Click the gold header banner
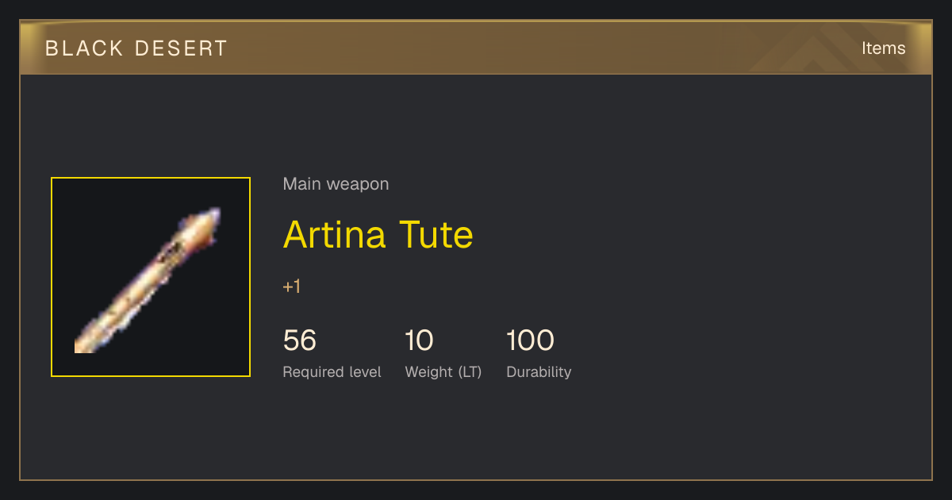 pyautogui.click(x=476, y=48)
